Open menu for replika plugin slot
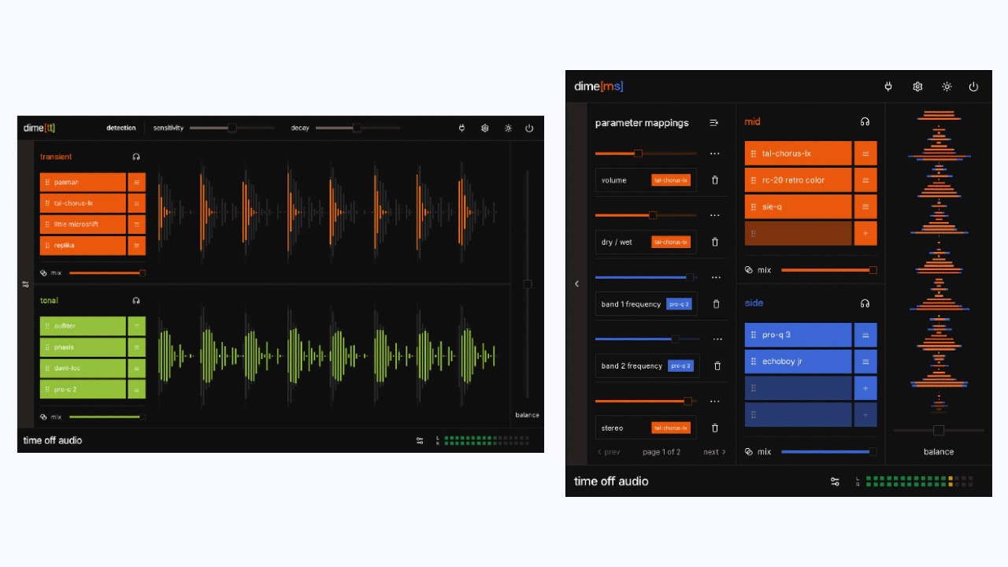Image resolution: width=1008 pixels, height=567 pixels. pos(136,246)
